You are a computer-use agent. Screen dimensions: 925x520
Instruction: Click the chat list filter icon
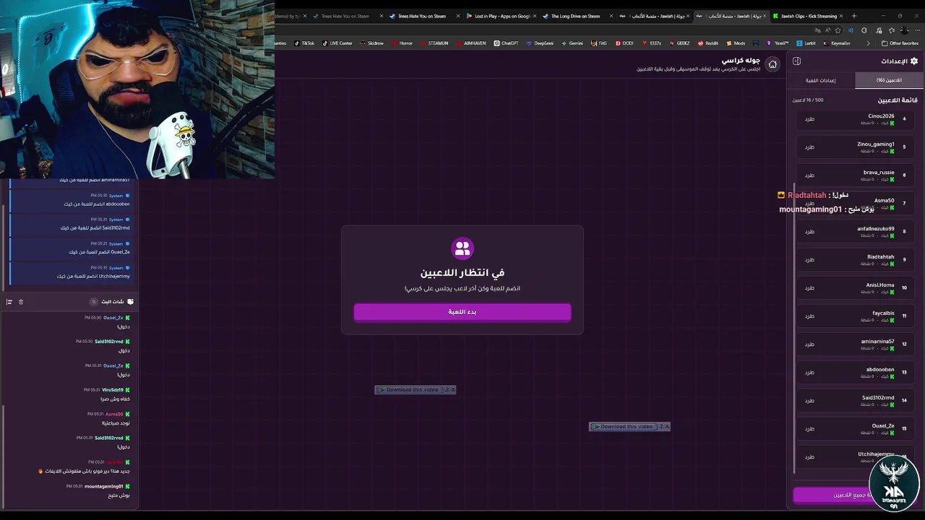pos(9,302)
